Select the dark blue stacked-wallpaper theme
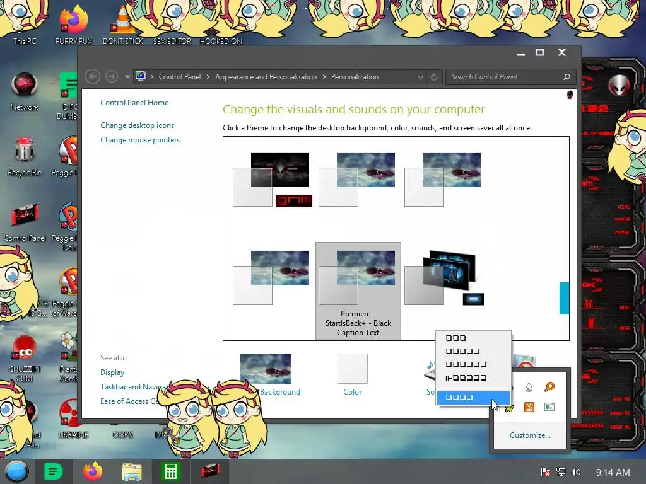The image size is (646, 484). click(444, 277)
